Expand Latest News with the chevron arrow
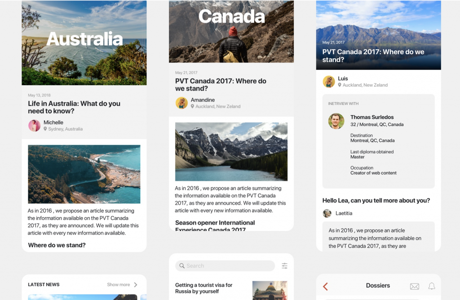Viewport: 460px width, 300px height. [136, 285]
